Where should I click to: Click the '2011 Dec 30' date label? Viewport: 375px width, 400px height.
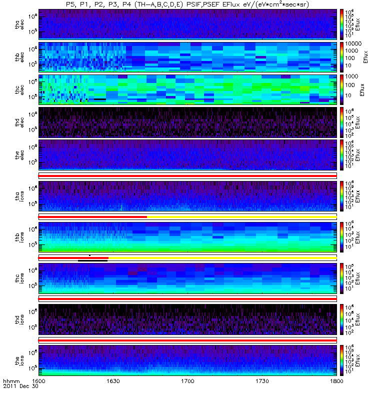point(20,386)
